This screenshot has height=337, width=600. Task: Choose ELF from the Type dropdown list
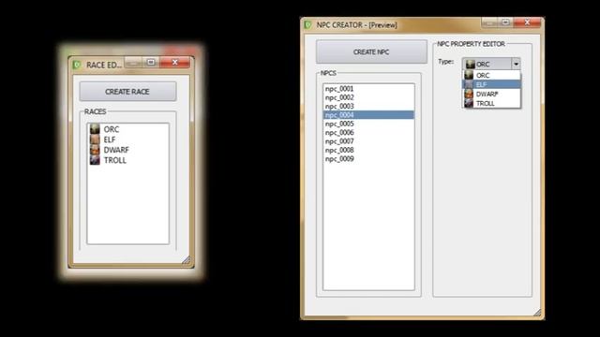pyautogui.click(x=491, y=84)
